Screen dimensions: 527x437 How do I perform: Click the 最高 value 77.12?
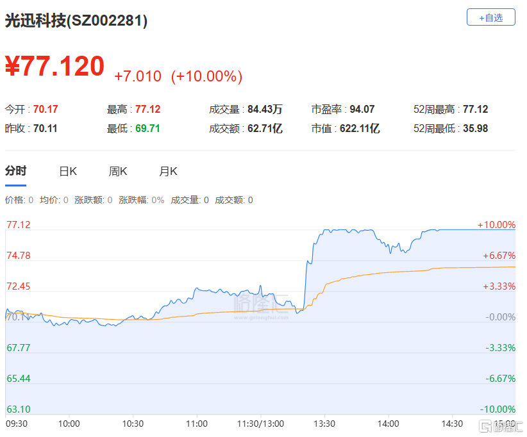[148, 109]
